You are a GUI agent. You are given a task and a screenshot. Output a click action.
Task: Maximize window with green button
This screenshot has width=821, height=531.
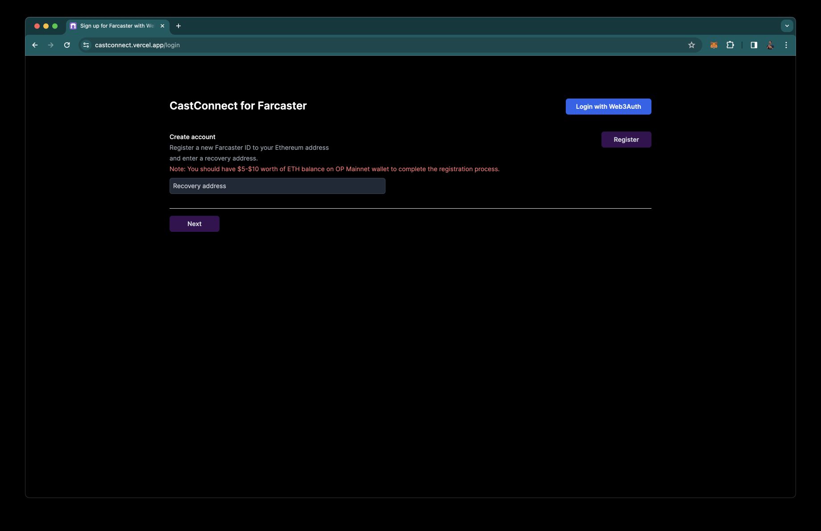[55, 26]
